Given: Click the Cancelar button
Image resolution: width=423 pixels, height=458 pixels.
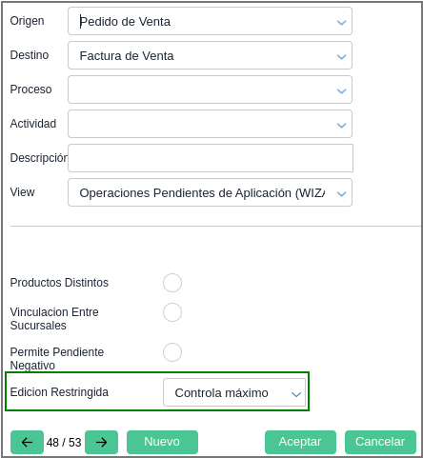Looking at the screenshot, I should point(380,442).
